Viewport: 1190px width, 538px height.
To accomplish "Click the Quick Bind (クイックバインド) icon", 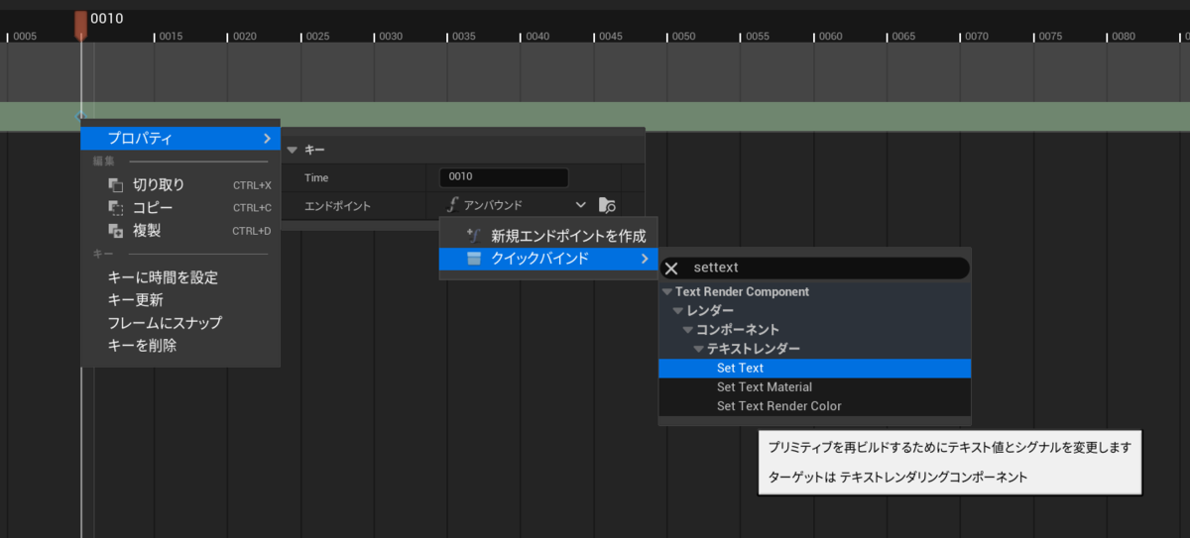I will [474, 259].
